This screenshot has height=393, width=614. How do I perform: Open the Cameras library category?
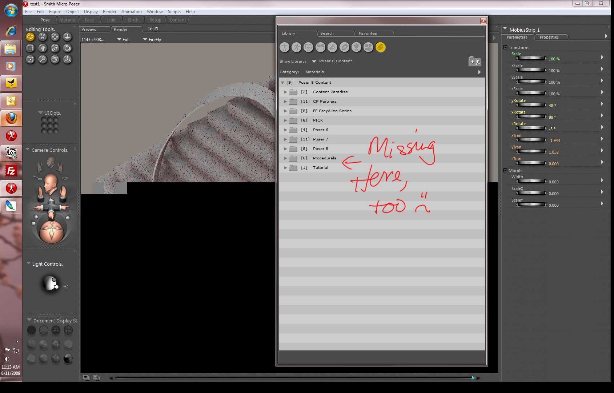(x=368, y=47)
